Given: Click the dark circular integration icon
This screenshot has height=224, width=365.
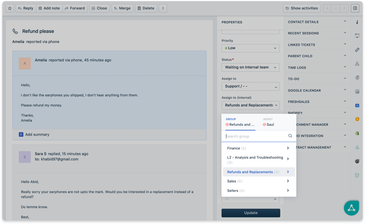Looking at the screenshot, I should click(x=357, y=161).
